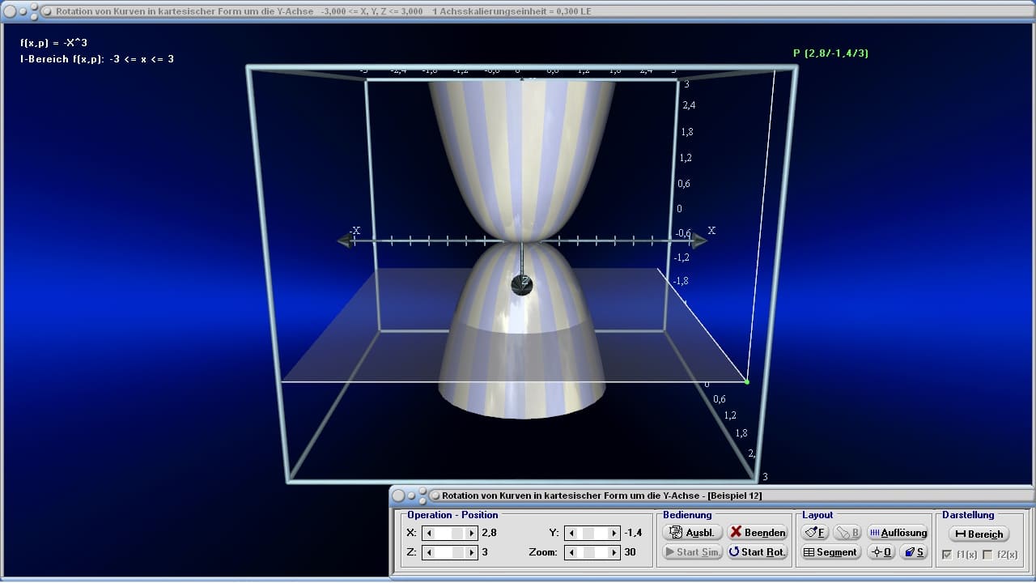This screenshot has height=583, width=1036.
Task: Click the Z position slider track
Action: pyautogui.click(x=450, y=552)
